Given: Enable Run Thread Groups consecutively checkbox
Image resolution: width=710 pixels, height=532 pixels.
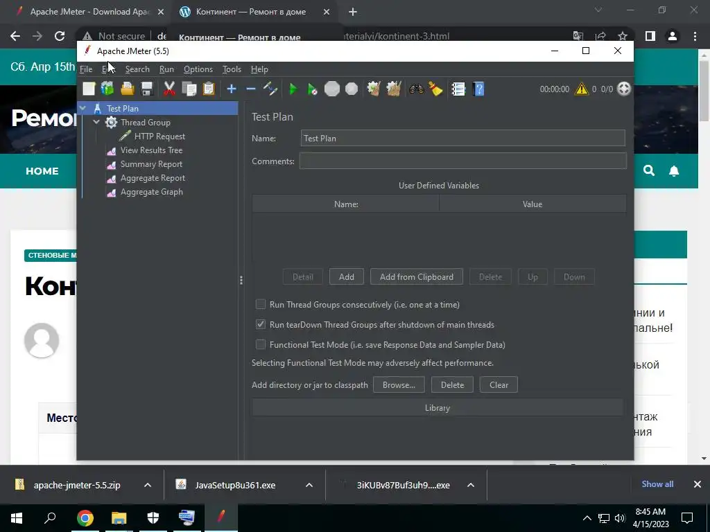Looking at the screenshot, I should point(261,304).
